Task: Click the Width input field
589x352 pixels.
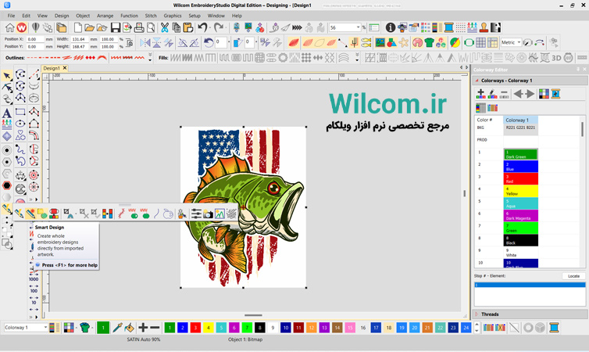Action: pos(79,39)
